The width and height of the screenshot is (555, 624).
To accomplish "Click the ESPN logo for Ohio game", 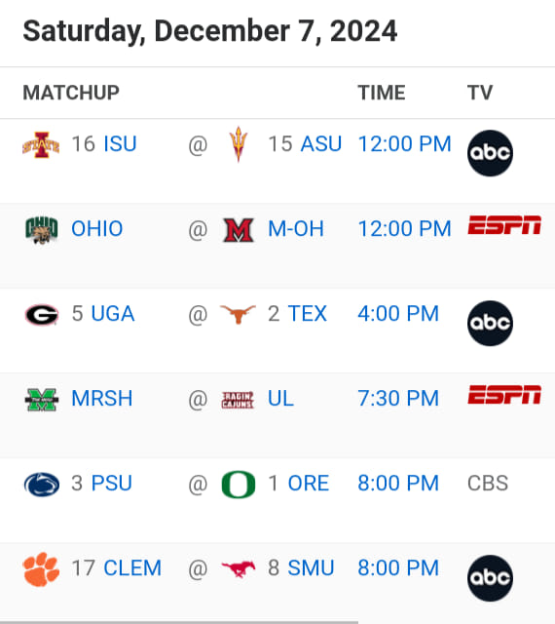I will coord(504,225).
